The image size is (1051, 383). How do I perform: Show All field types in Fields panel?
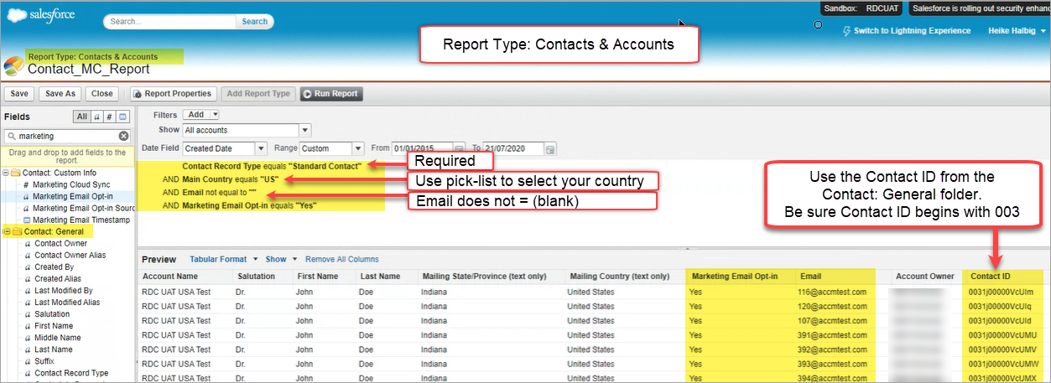(82, 116)
